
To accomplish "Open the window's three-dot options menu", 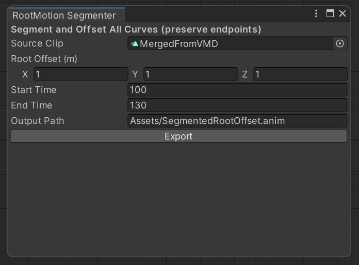I will (x=316, y=14).
